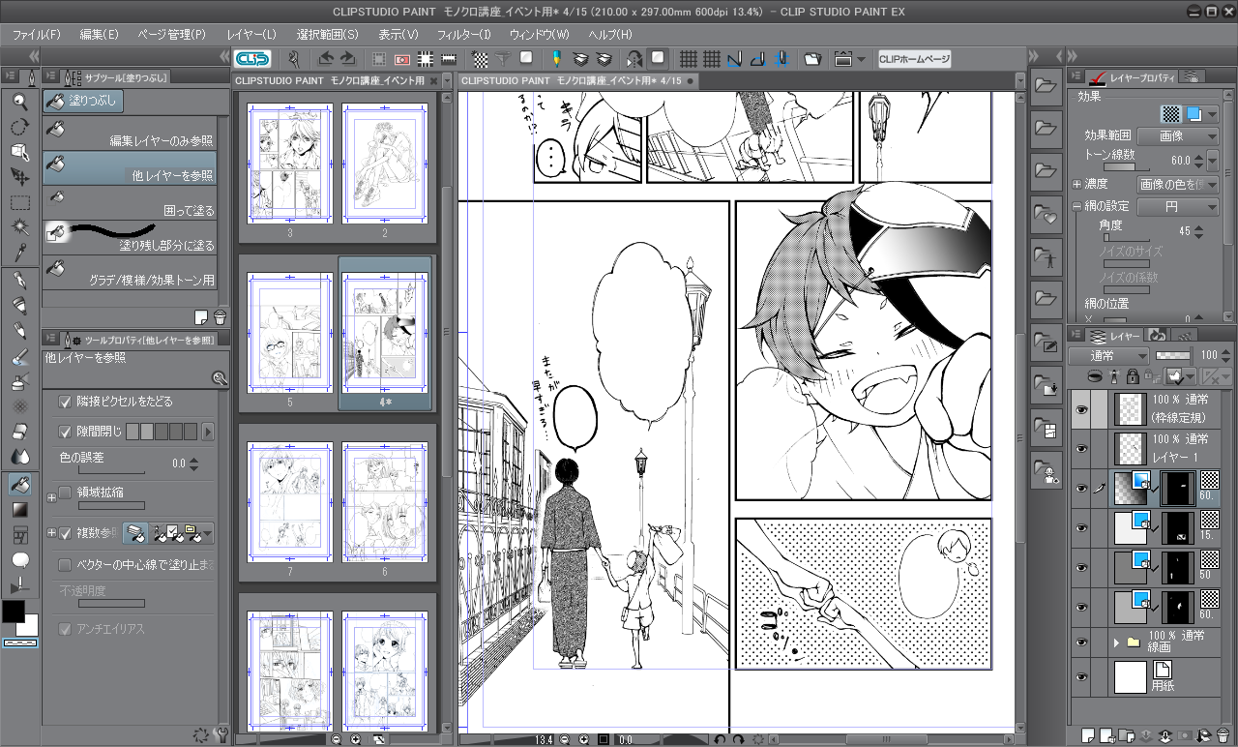This screenshot has width=1238, height=747.
Task: Click the Undo arrow in the command bar
Action: 325,59
